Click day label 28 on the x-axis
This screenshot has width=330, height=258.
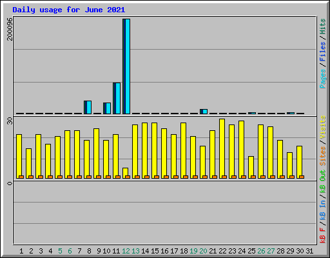coord(280,251)
